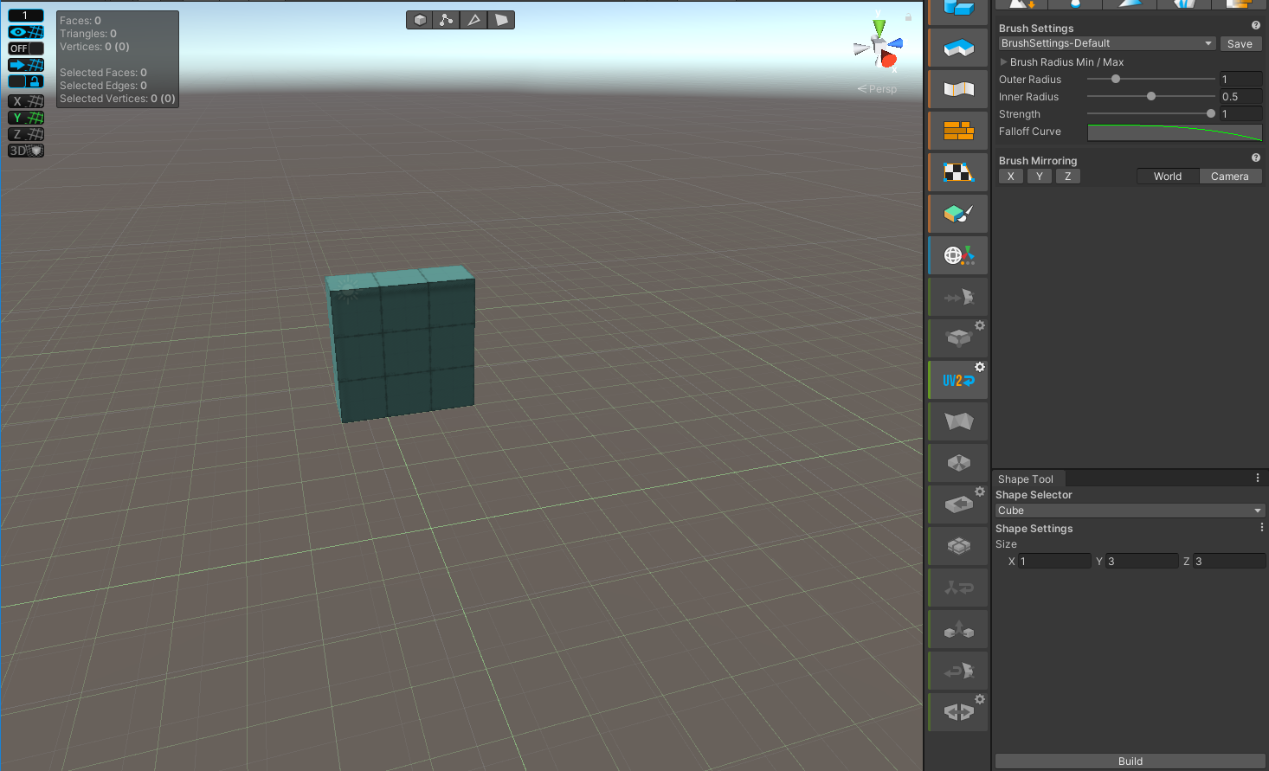
Task: Open the Material Editor brick icon
Action: click(957, 131)
